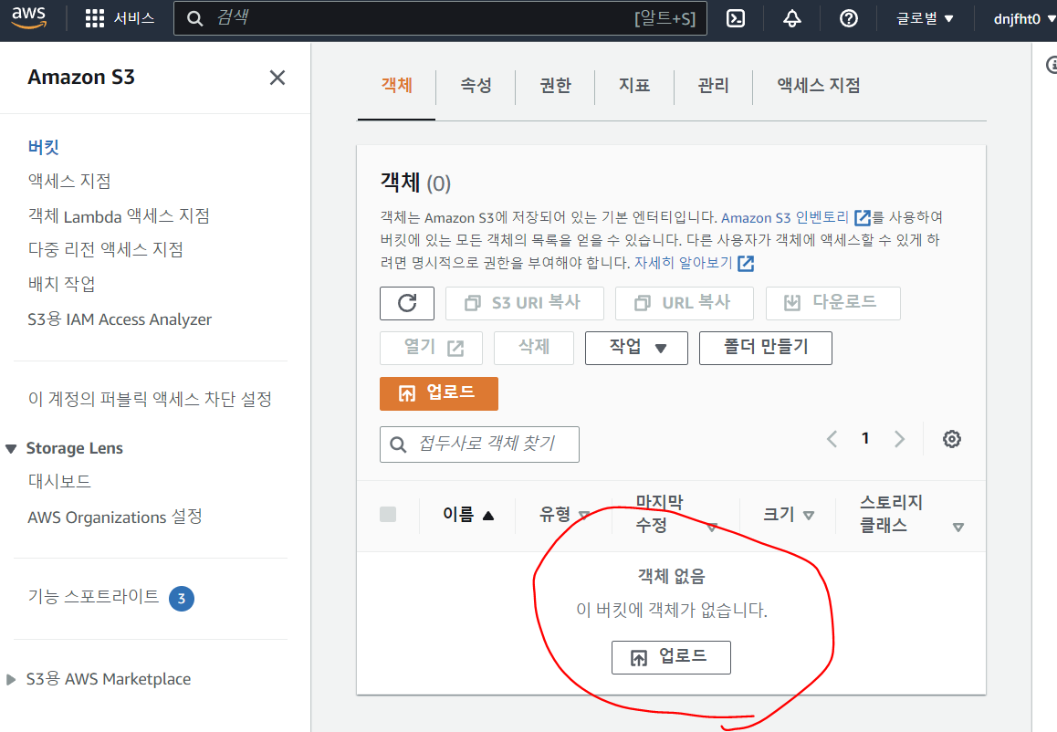Screen dimensions: 1057x732
Task: Open 다중 리전 액세스 지점 sidebar link
Action: [106, 249]
